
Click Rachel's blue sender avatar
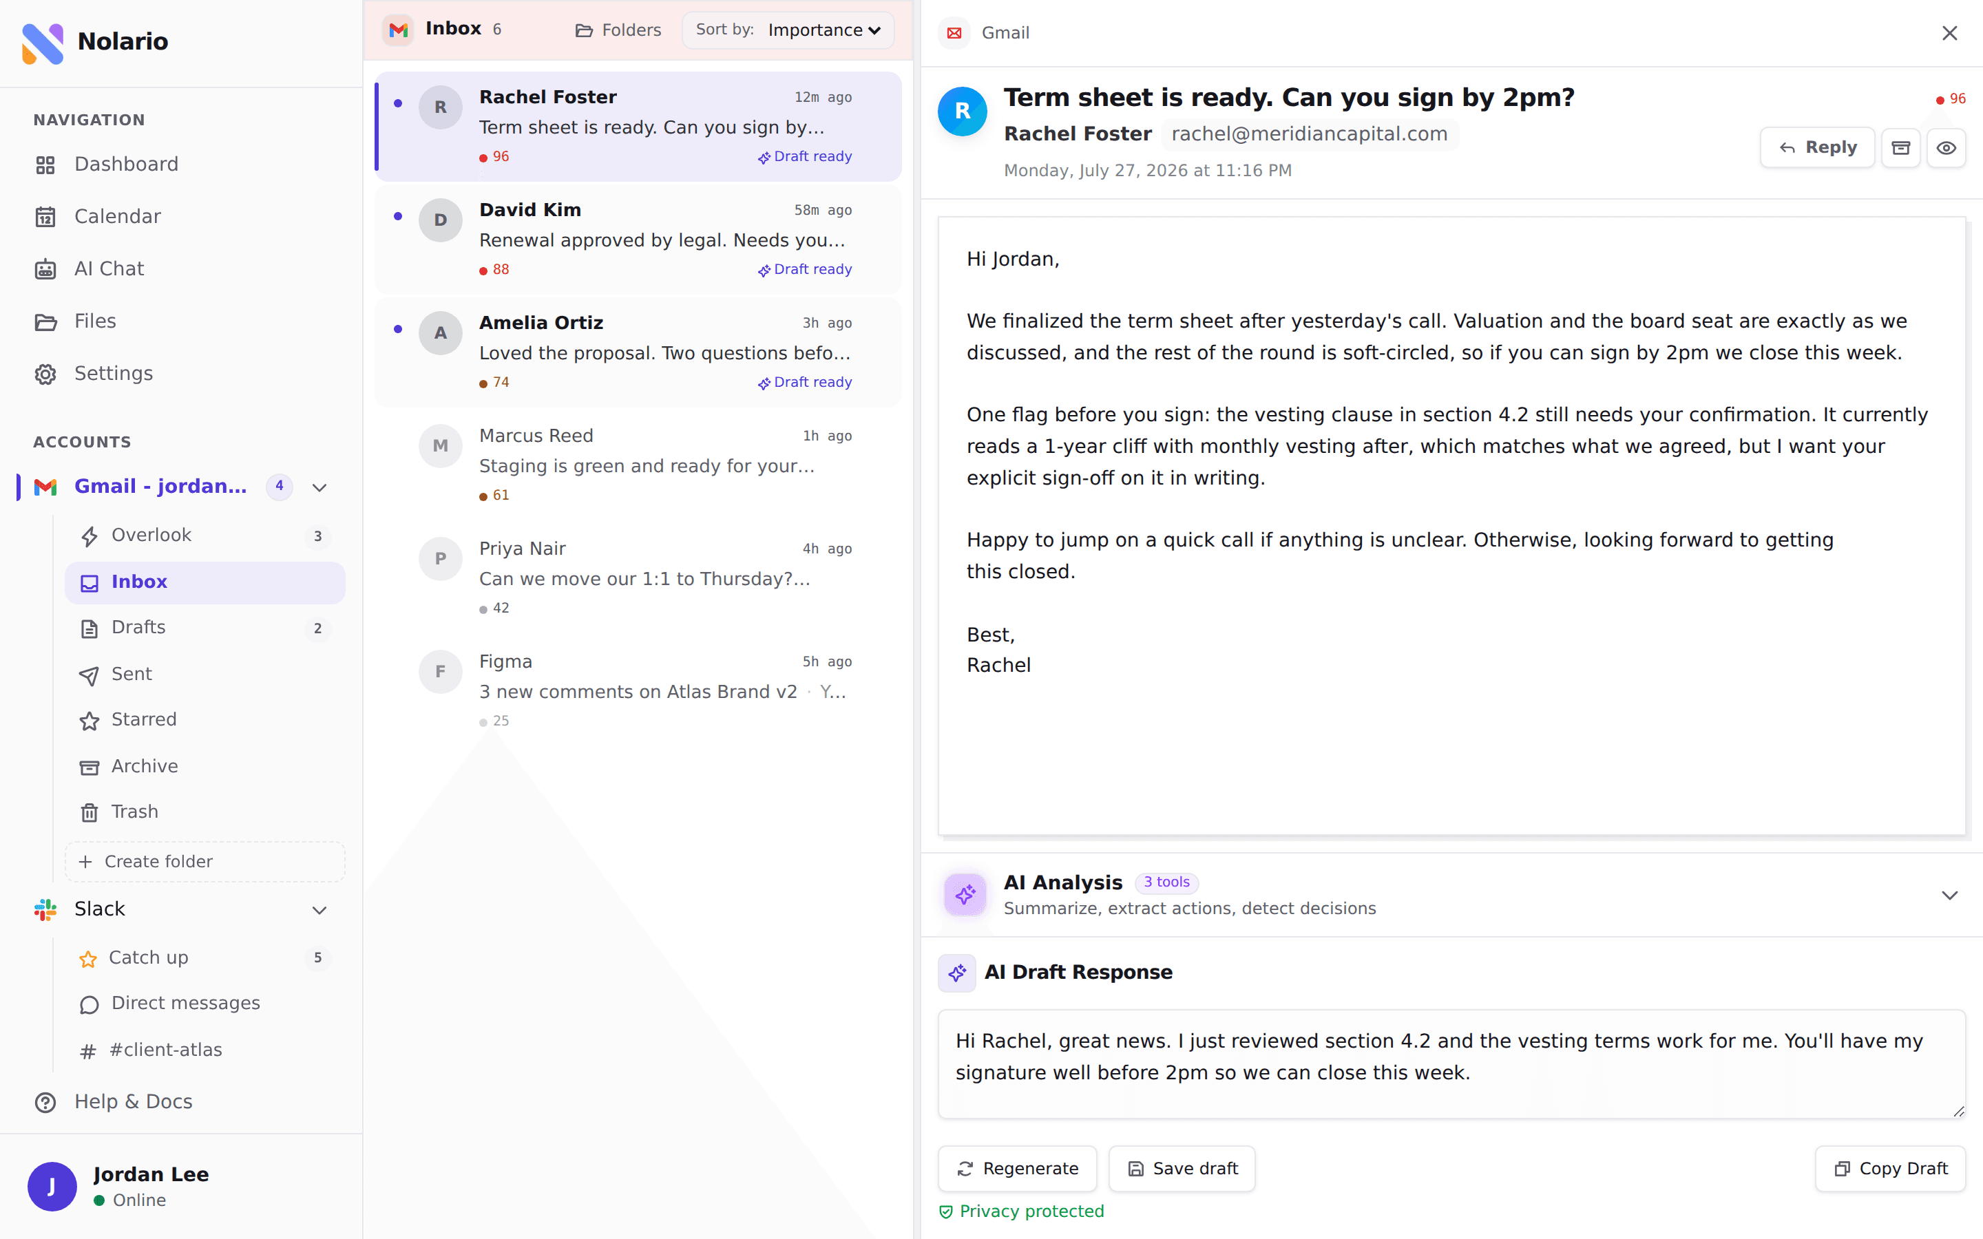click(x=963, y=112)
